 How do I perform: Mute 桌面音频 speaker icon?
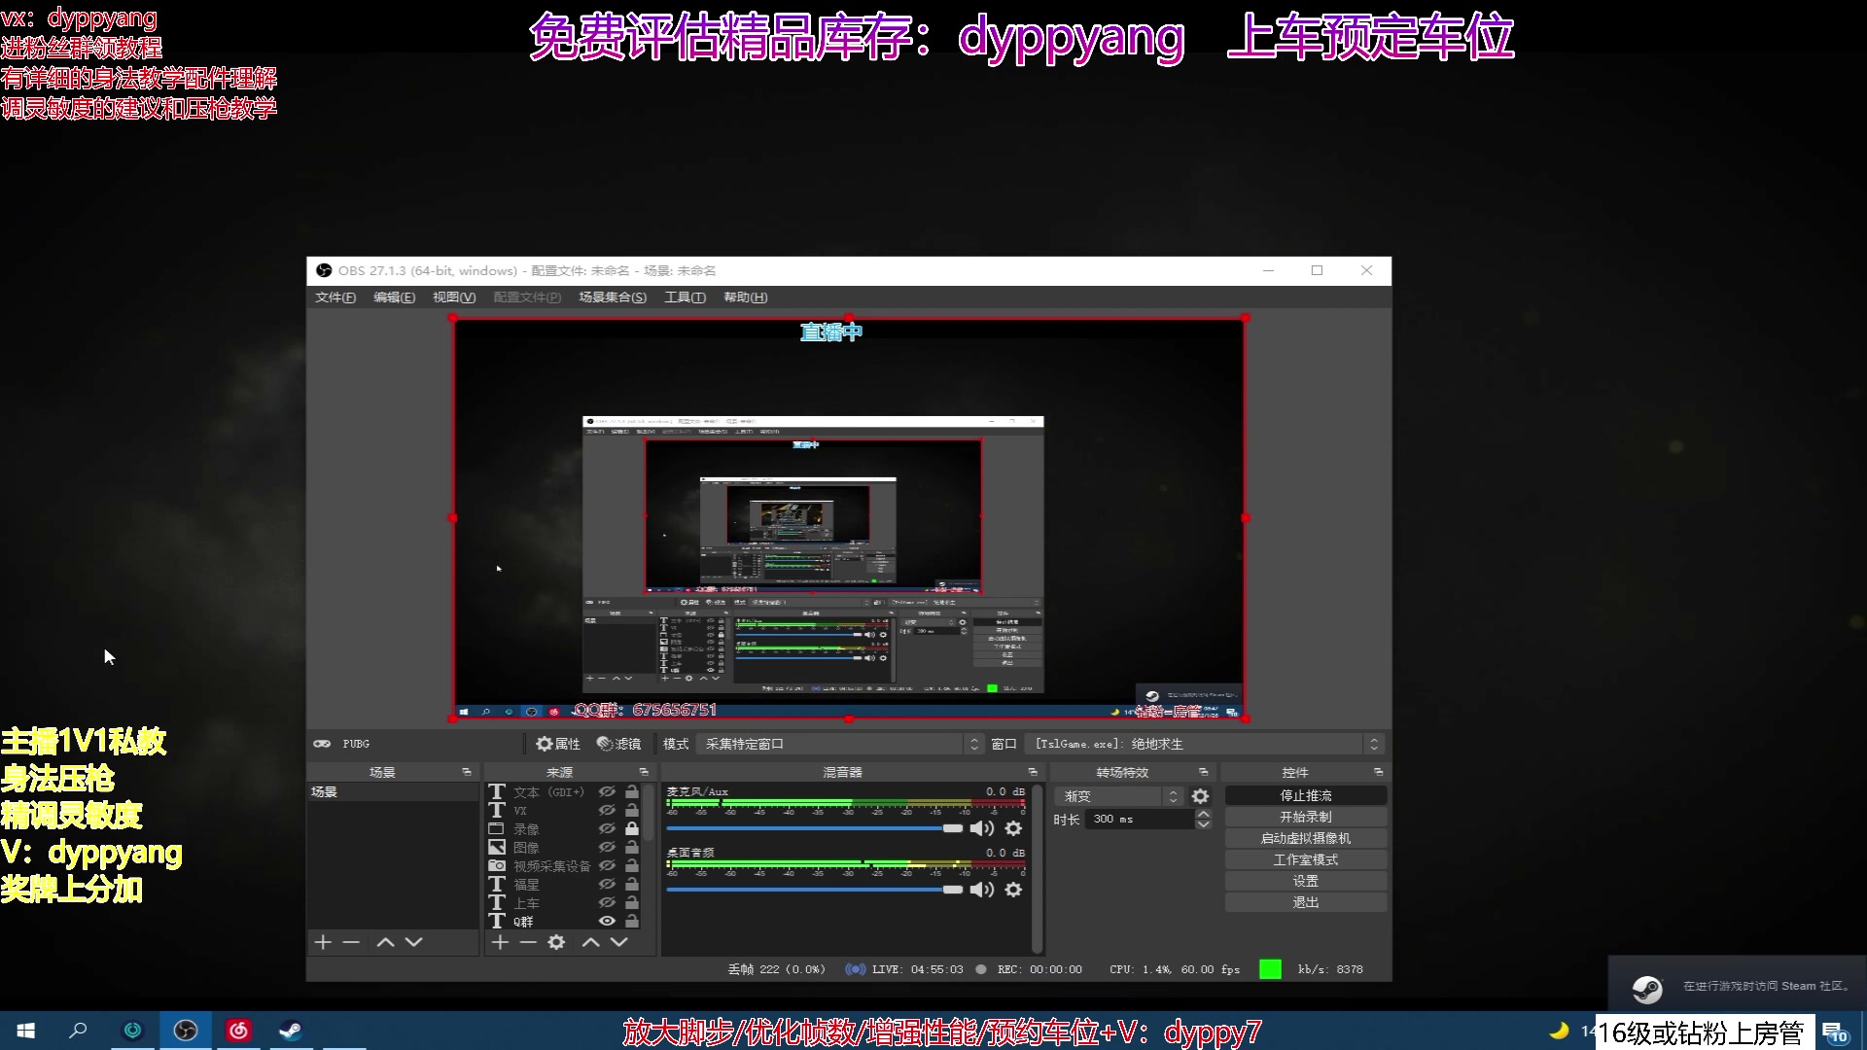982,890
